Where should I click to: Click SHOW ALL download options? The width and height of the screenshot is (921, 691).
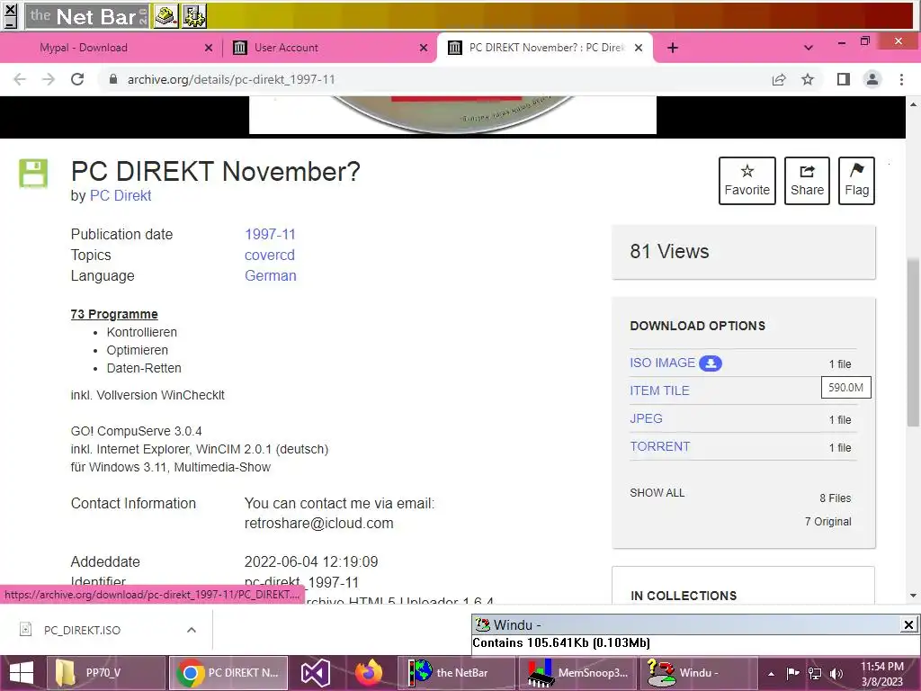tap(657, 493)
